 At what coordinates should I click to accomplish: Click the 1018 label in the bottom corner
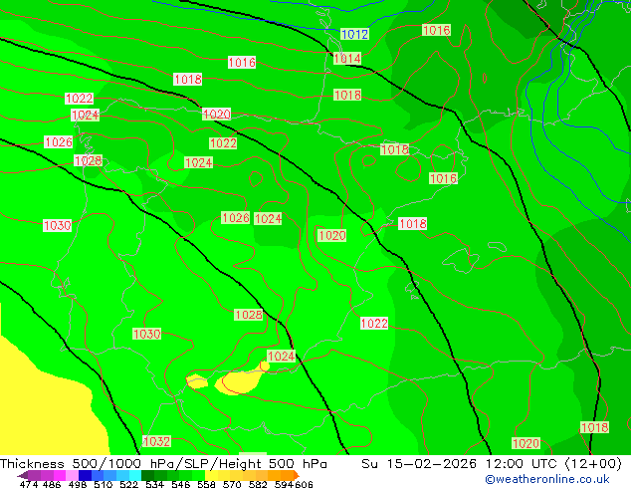pyautogui.click(x=594, y=427)
